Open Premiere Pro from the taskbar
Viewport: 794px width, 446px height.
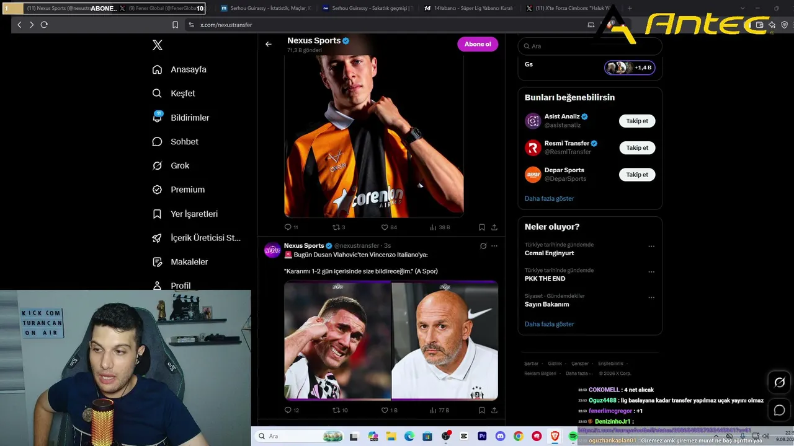coord(482,437)
